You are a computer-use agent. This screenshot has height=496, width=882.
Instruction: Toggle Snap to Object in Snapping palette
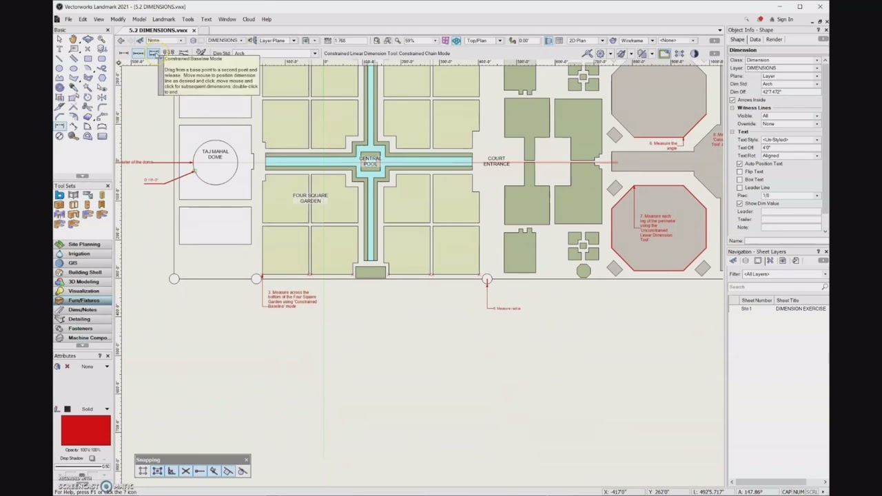[x=157, y=471]
